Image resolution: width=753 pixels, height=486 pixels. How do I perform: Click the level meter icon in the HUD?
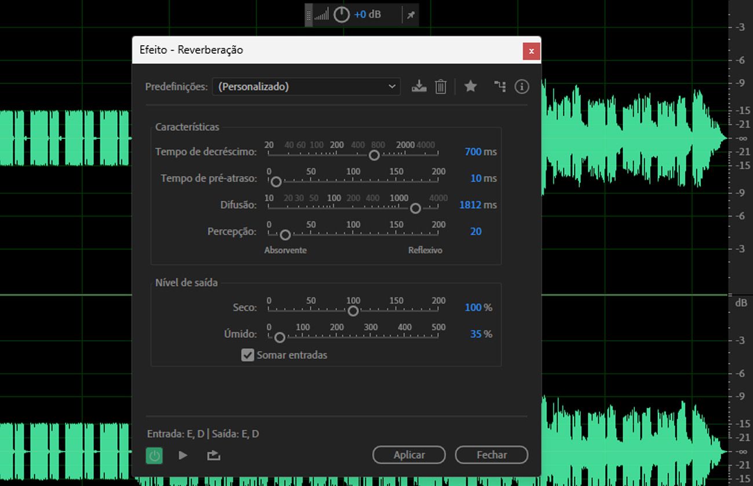[323, 14]
